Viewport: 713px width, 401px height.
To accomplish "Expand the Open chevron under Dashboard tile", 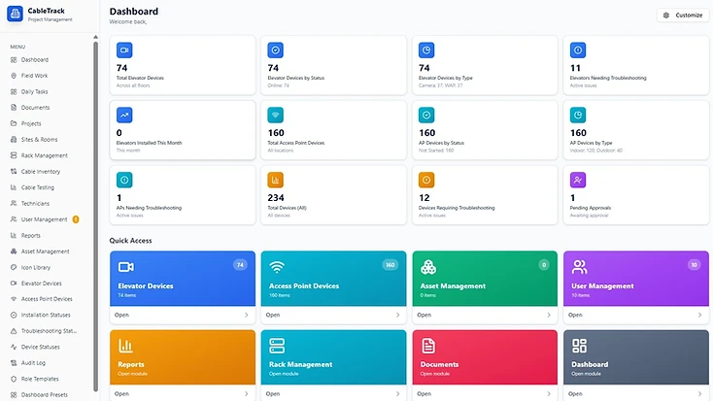I will click(699, 394).
